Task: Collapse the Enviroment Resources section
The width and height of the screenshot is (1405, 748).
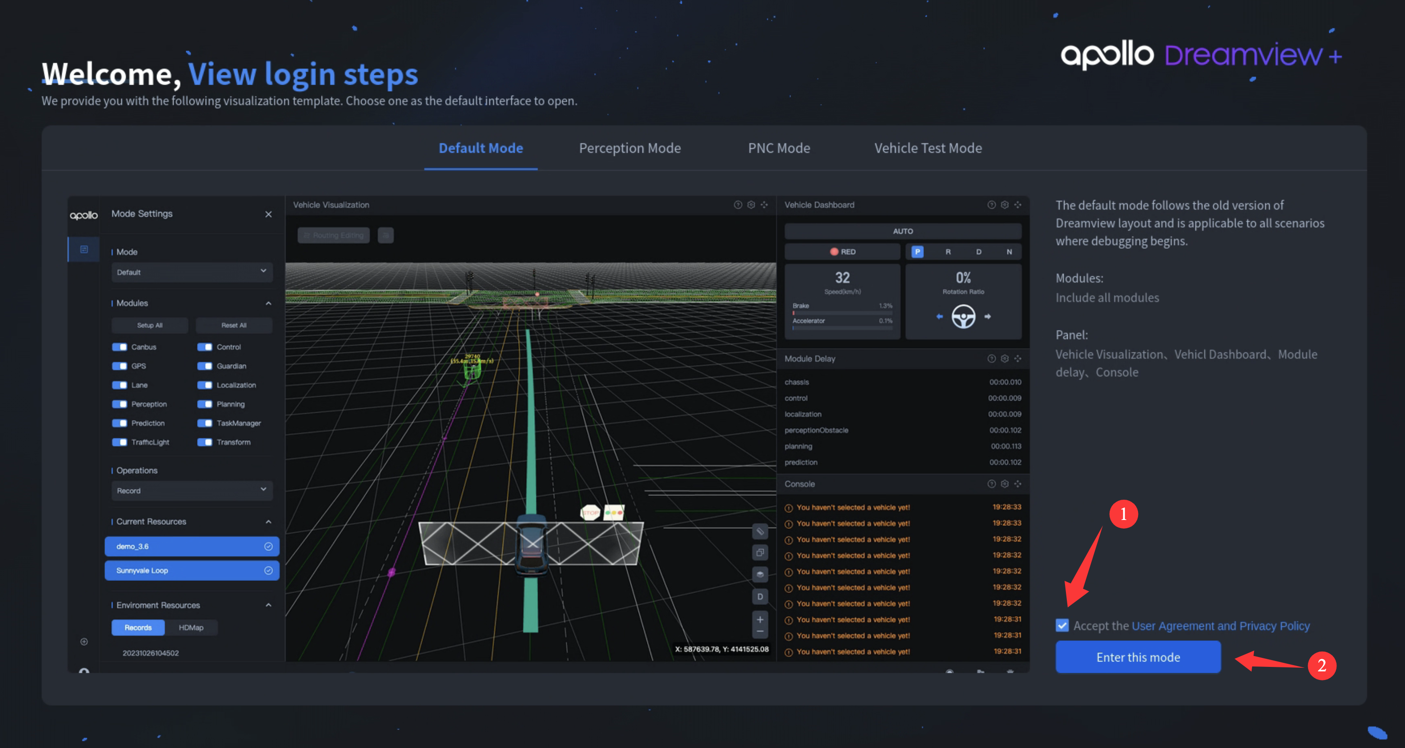Action: [268, 605]
